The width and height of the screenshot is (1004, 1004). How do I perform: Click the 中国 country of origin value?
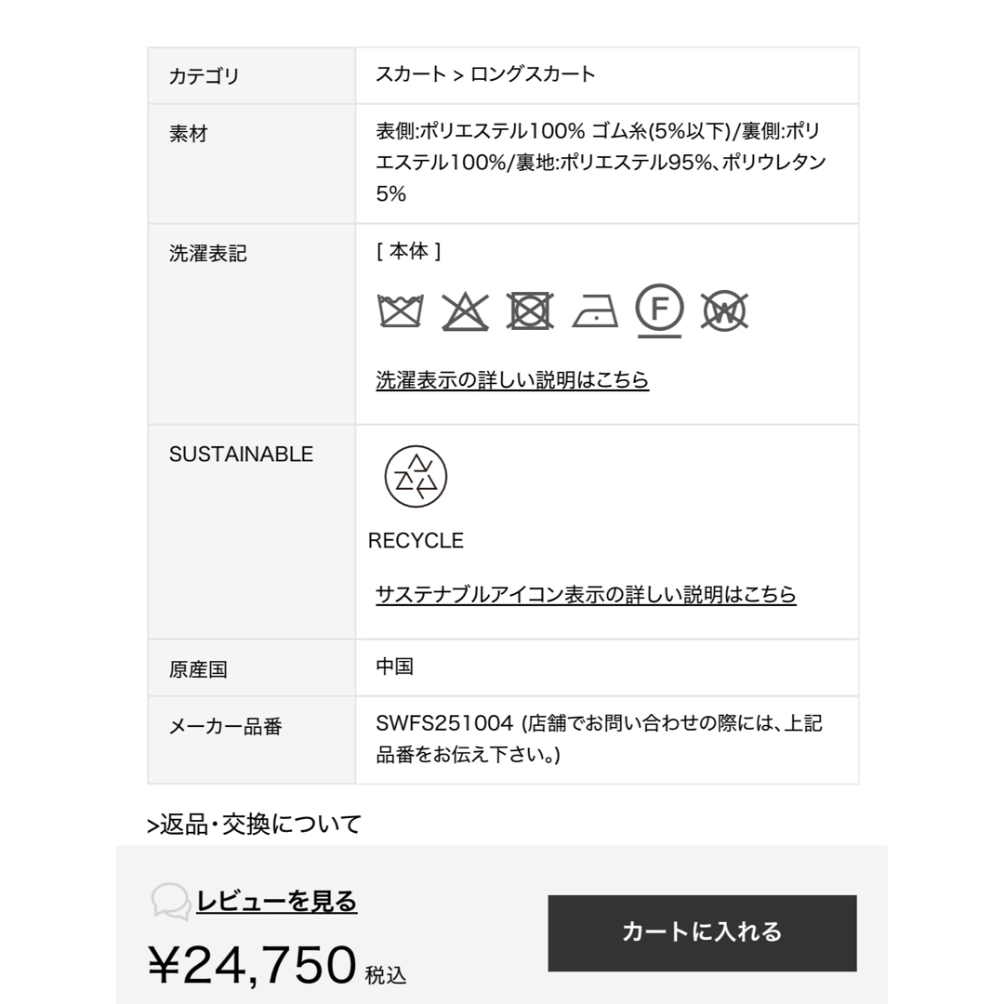coord(394,667)
